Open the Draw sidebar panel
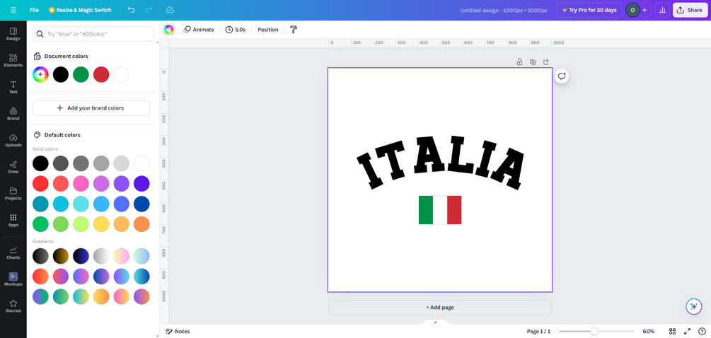Screen dimensions: 711x338 pyautogui.click(x=13, y=167)
